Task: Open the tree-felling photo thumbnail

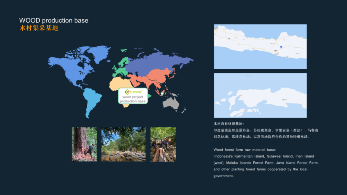Action: click(84, 144)
